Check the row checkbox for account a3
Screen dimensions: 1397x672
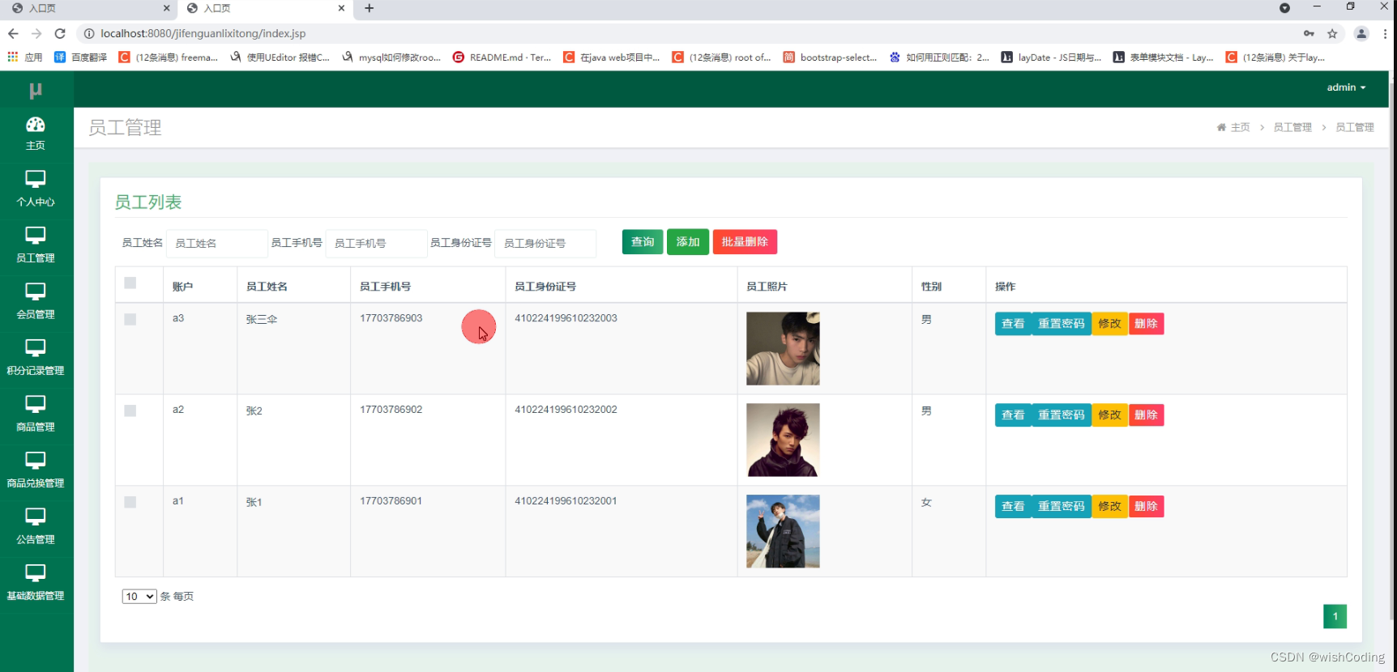click(130, 319)
